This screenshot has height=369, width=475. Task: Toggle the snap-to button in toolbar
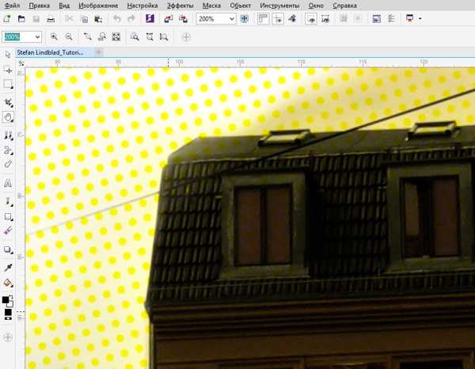(292, 19)
